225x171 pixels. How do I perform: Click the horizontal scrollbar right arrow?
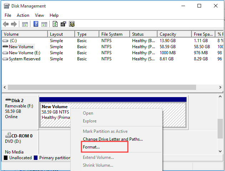point(220,87)
